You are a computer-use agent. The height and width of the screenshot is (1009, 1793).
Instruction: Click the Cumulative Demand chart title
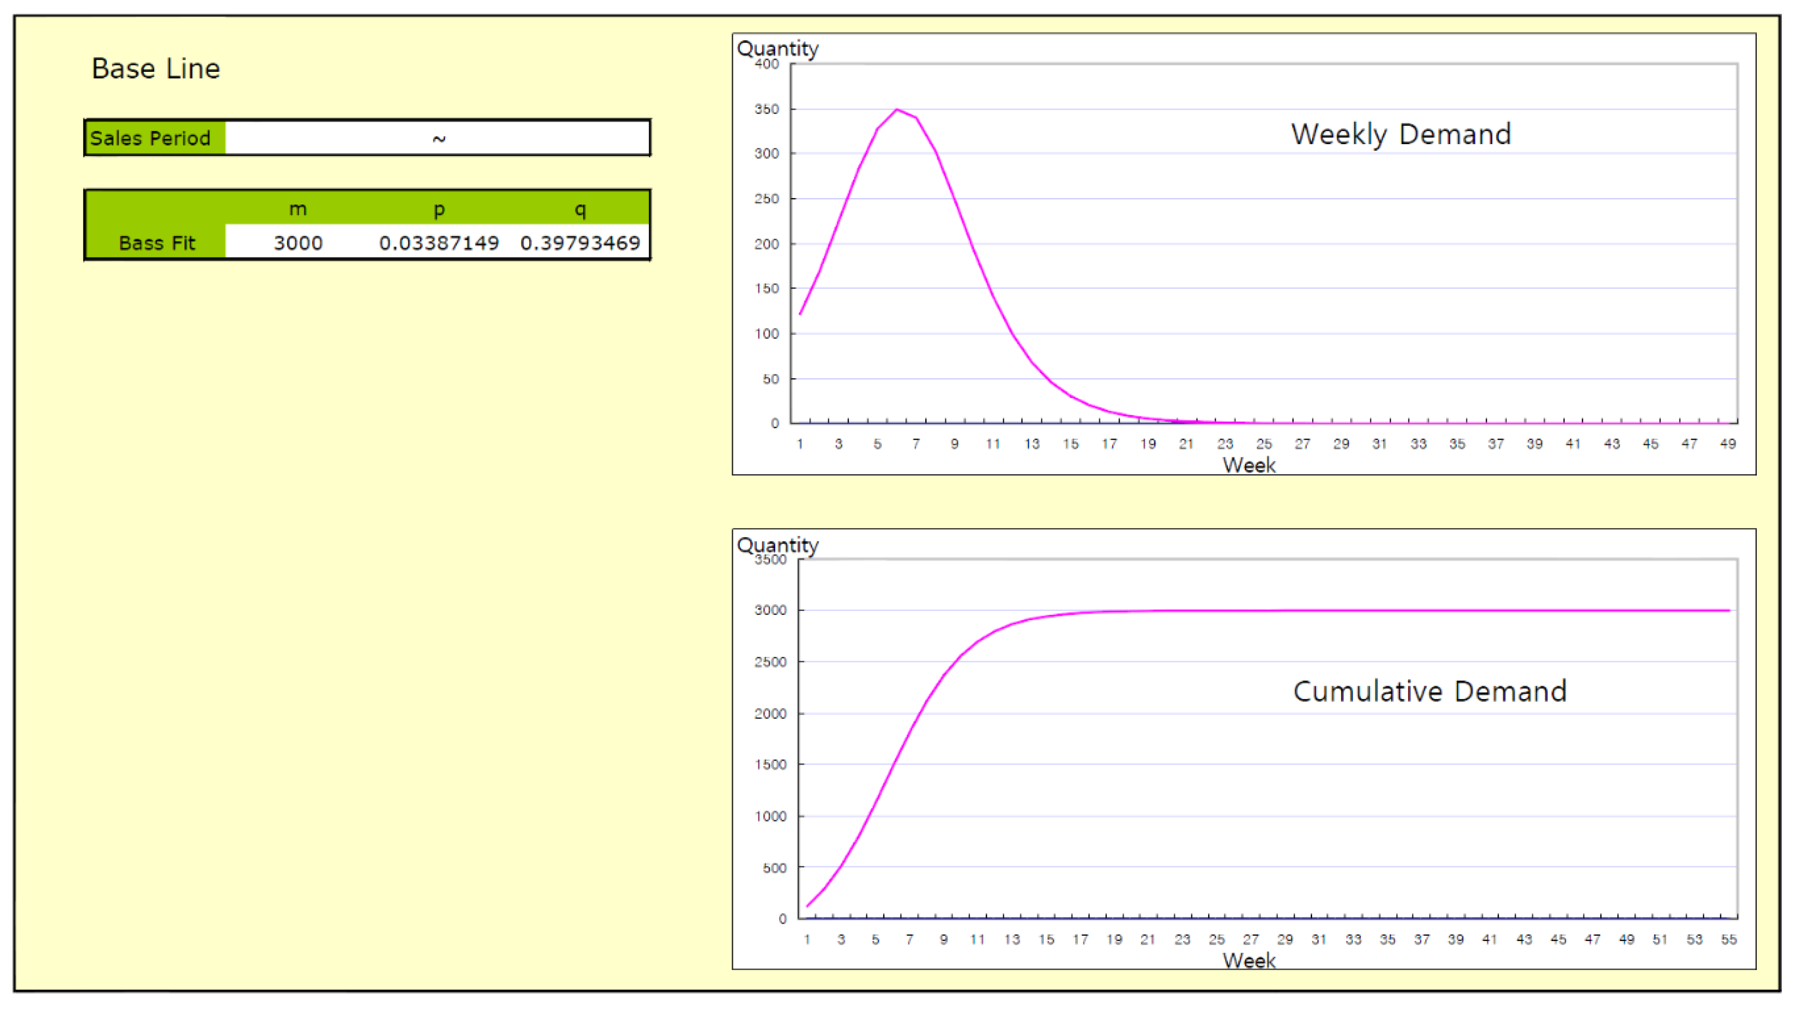[x=1430, y=691]
